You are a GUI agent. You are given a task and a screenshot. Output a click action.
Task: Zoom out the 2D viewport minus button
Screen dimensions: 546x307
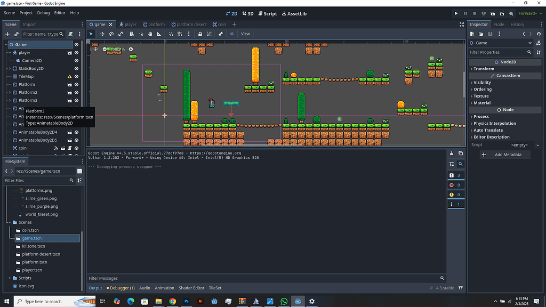pos(105,49)
